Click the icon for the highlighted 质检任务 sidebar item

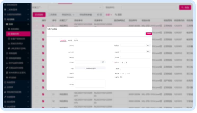click(8, 34)
